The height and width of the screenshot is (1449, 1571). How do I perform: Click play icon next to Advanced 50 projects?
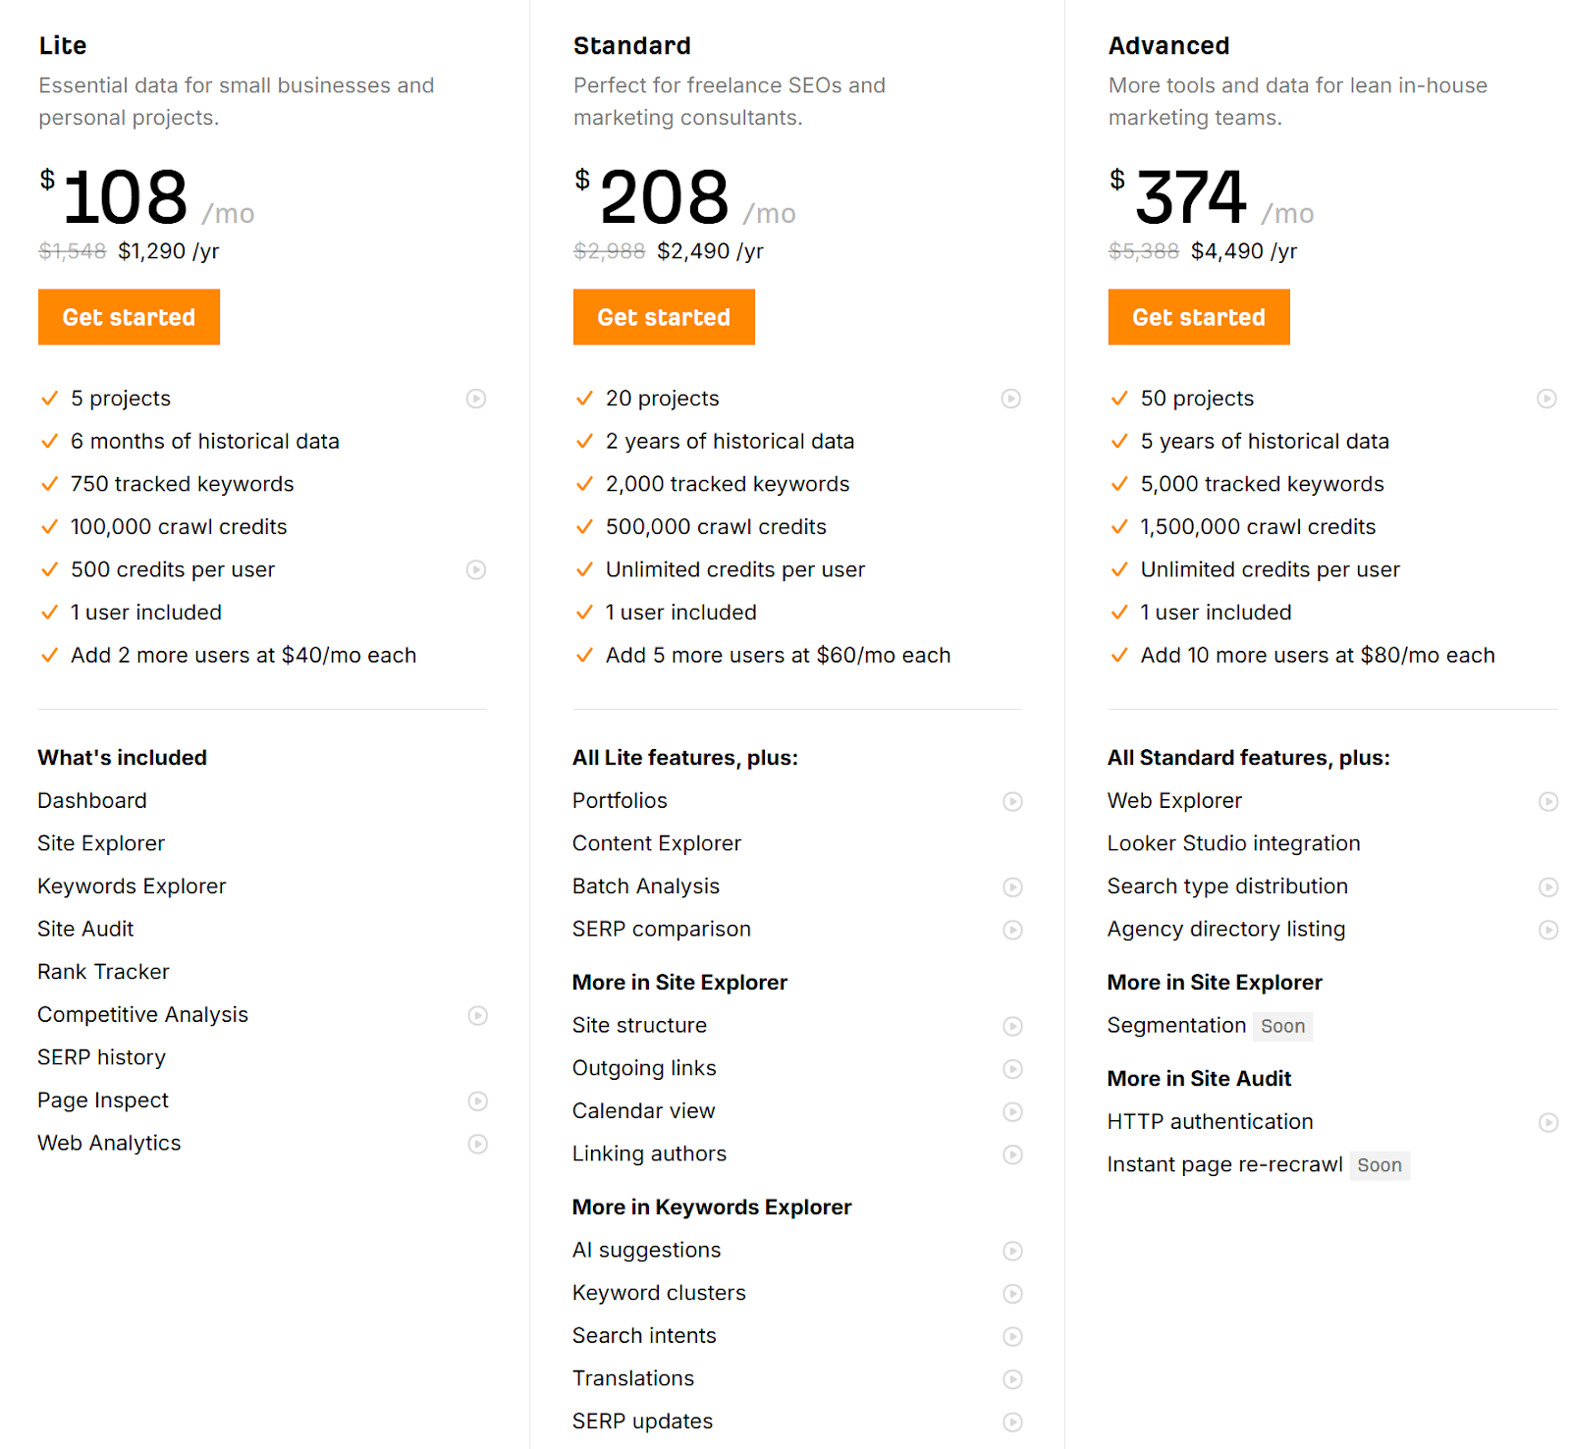(x=1546, y=399)
